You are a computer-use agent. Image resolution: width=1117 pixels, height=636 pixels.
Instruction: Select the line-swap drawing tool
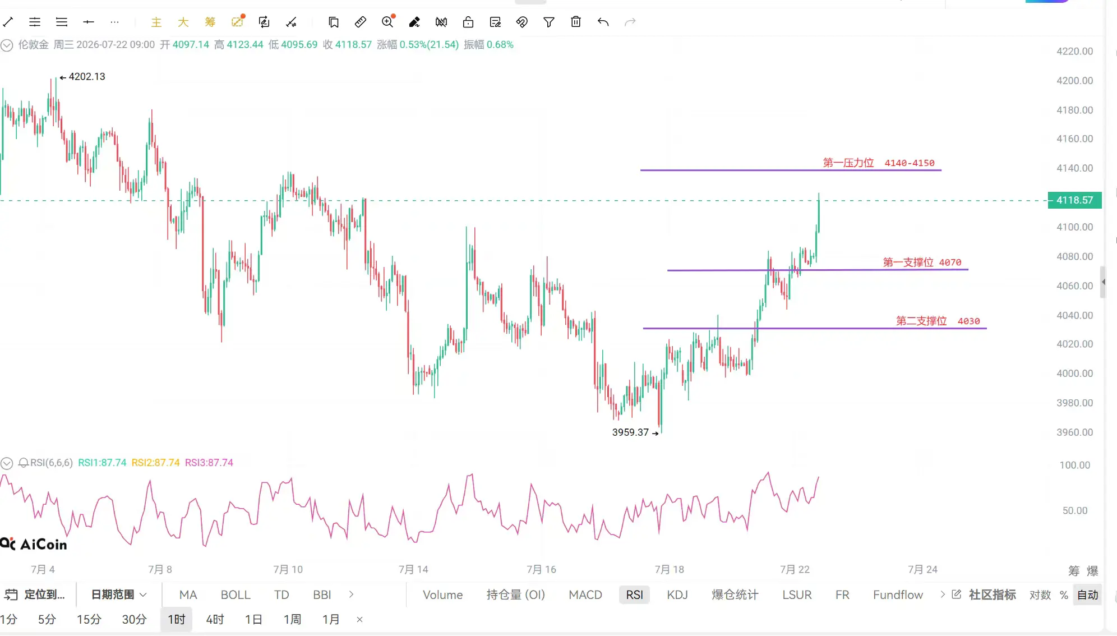(291, 22)
